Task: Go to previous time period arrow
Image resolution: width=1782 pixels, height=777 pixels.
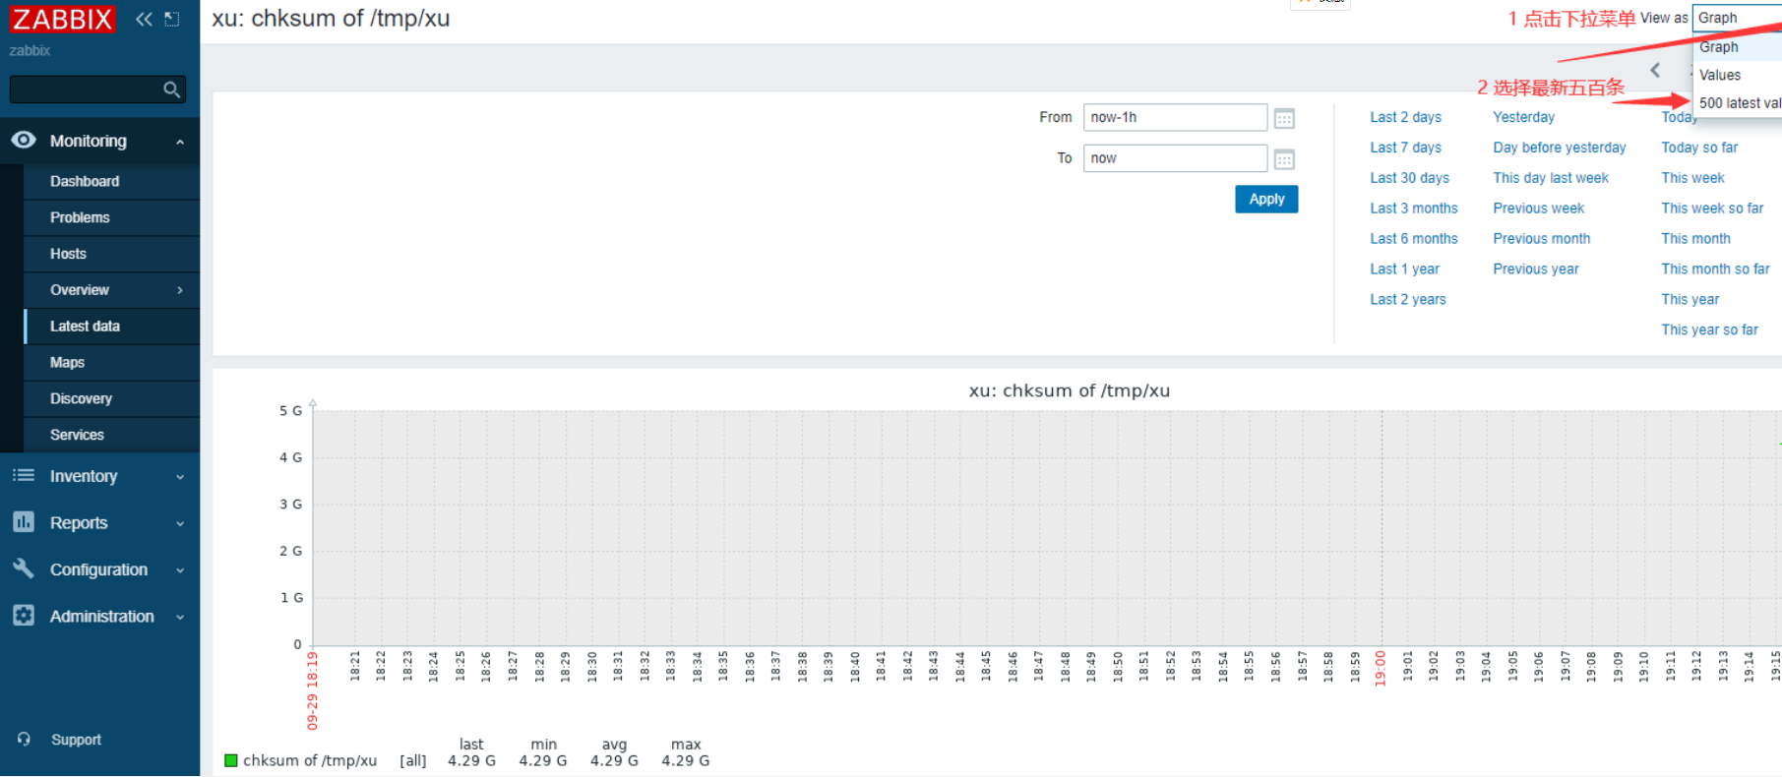Action: click(1655, 70)
